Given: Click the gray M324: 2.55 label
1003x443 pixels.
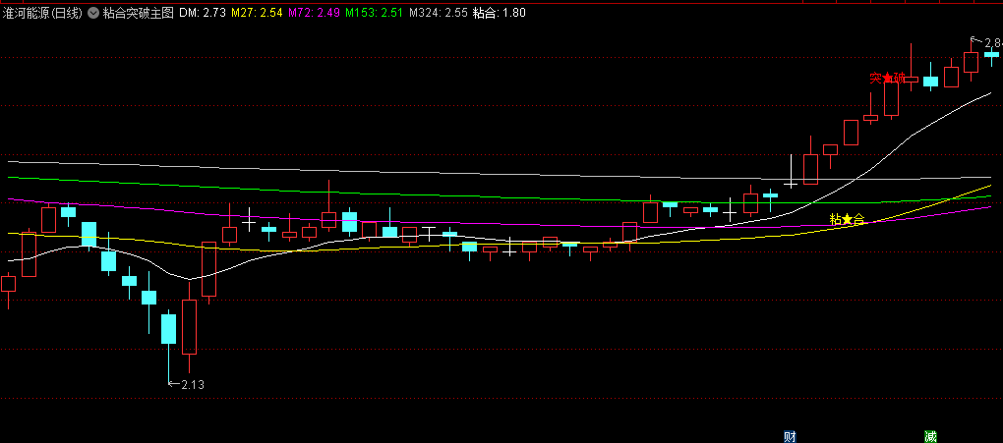Looking at the screenshot, I should [439, 13].
